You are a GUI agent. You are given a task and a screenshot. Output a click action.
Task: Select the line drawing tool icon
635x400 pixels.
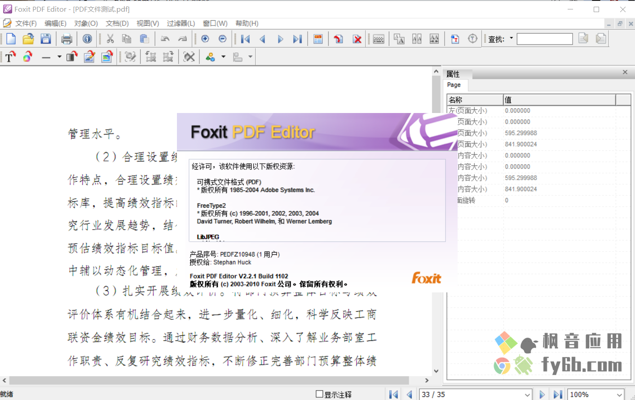click(x=46, y=57)
